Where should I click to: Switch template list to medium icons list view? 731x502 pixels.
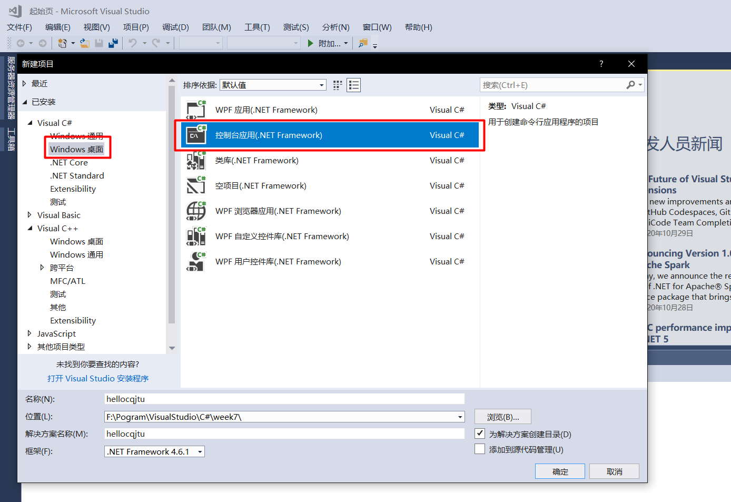point(354,85)
